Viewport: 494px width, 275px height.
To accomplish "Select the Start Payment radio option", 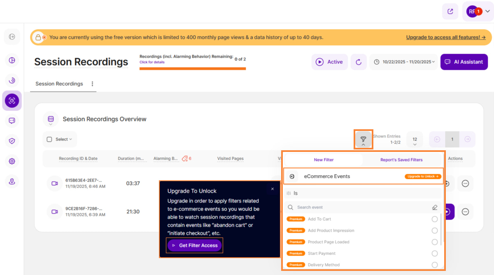I will tap(435, 254).
